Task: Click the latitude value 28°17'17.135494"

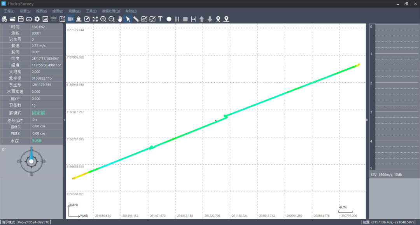Action: (45, 58)
